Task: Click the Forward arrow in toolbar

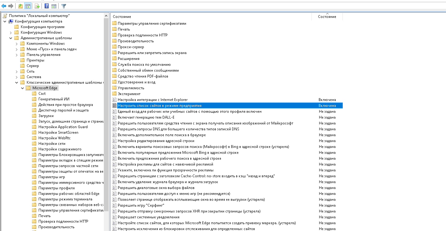Action: (x=11, y=6)
